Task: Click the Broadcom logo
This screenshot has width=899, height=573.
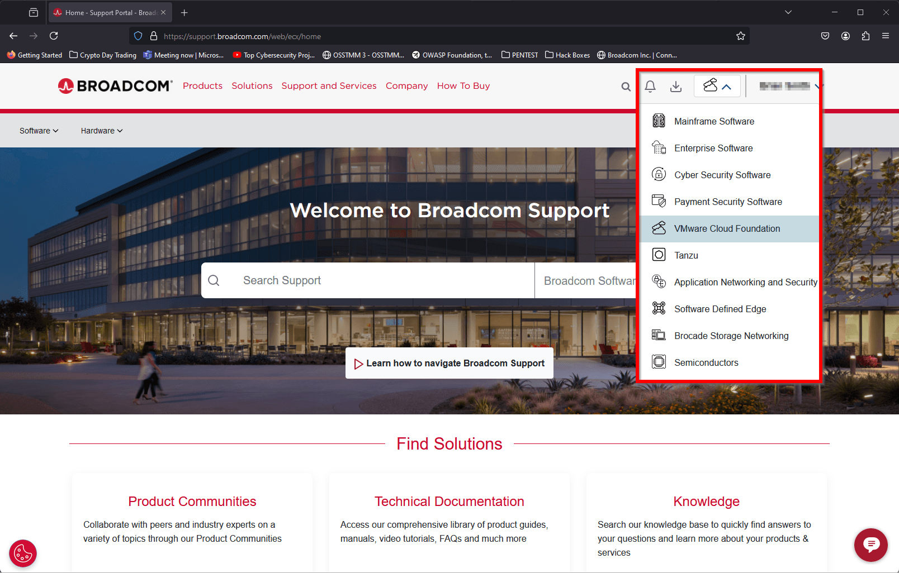Action: point(115,86)
